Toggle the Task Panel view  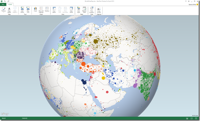click(71, 10)
